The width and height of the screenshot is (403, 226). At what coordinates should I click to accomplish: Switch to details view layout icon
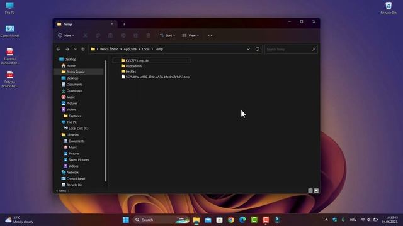(x=310, y=191)
